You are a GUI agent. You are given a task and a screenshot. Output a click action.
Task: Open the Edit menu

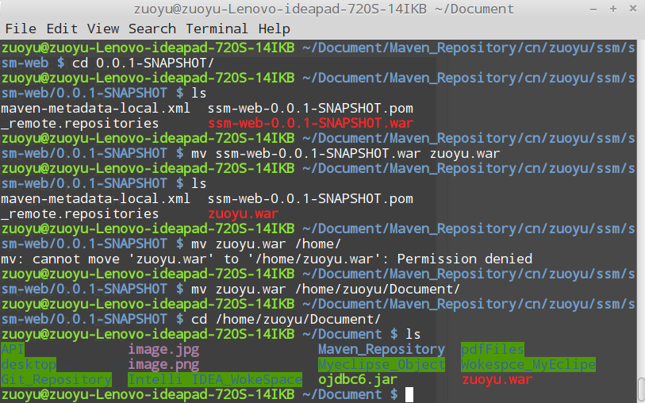62,29
